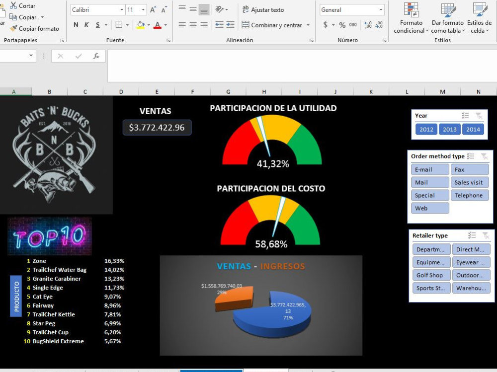The height and width of the screenshot is (372, 497).
Task: Align cell text left
Action: (182, 25)
